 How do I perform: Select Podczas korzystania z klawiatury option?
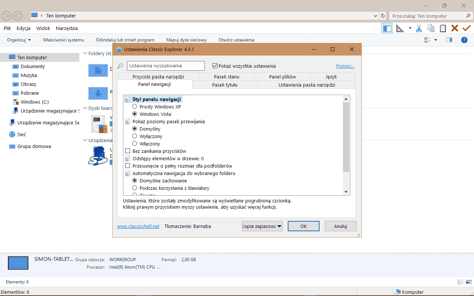[x=135, y=188]
